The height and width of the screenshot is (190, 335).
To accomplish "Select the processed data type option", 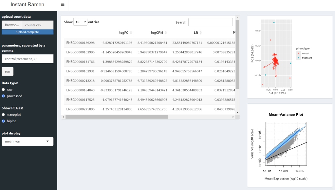I will [3, 96].
